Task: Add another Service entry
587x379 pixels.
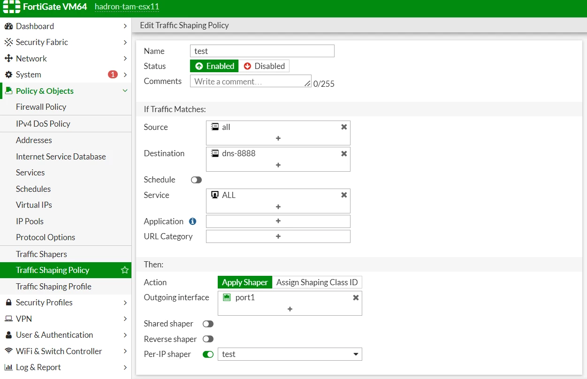Action: (x=278, y=206)
